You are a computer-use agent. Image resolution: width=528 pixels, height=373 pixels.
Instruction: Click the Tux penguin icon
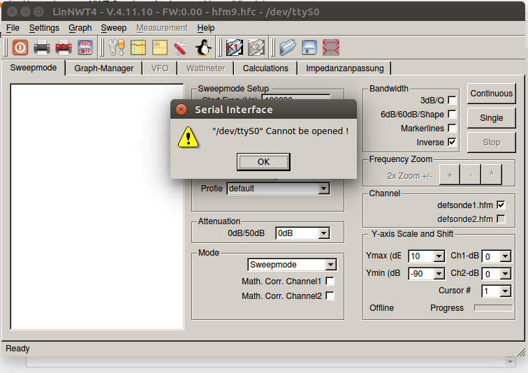pyautogui.click(x=203, y=47)
